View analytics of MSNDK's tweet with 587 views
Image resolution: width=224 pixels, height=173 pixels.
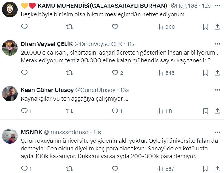click(x=166, y=169)
